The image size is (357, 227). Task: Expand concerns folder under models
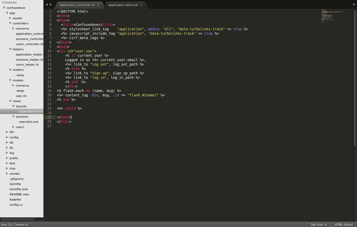[x=13, y=86]
